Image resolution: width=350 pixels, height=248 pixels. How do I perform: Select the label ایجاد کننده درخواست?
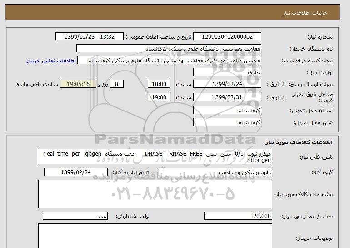click(x=307, y=61)
